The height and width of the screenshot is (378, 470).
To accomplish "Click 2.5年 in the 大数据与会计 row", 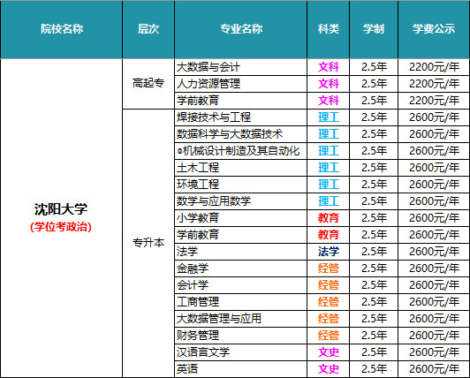I will pyautogui.click(x=374, y=67).
